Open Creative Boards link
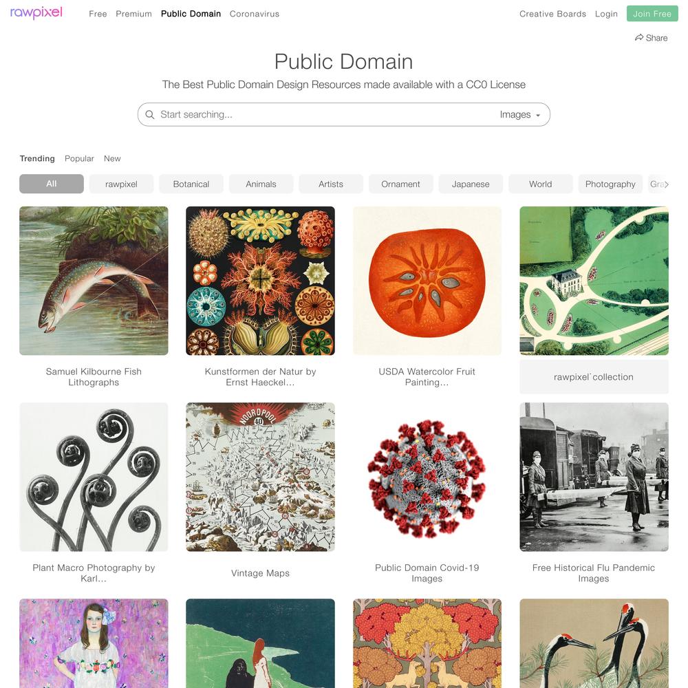 552,14
